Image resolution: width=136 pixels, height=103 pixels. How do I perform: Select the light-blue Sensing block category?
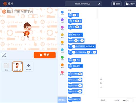click(x=62, y=51)
